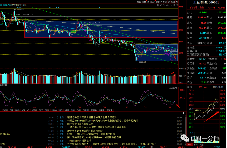This screenshot has width=227, height=148.
Task: Select the ASI indicator tab
Action: [x=23, y=110]
